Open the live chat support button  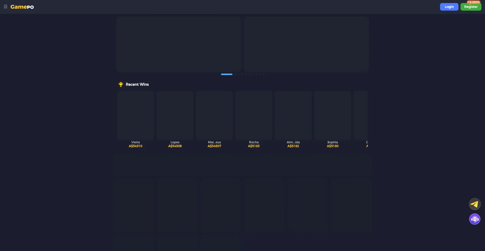pyautogui.click(x=475, y=219)
